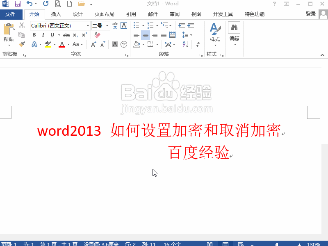Open numbered list style dropdown
The height and width of the screenshot is (246, 328).
(157, 25)
